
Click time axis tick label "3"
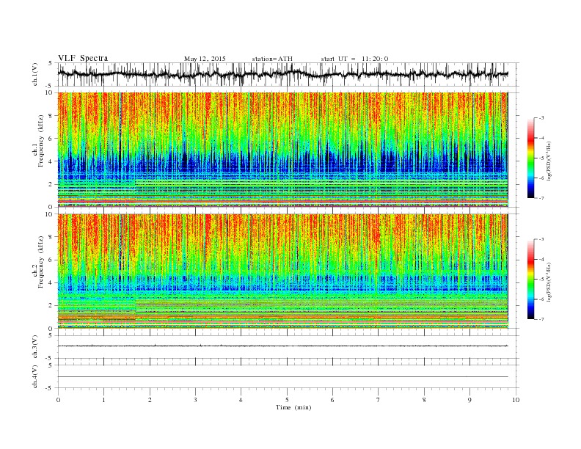point(195,400)
